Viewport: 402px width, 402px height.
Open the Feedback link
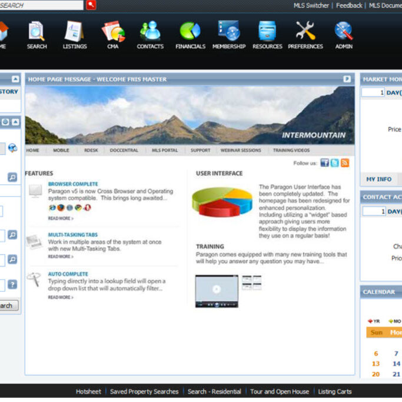[349, 5]
